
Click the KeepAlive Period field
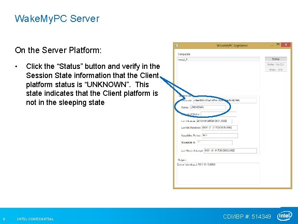tap(220, 136)
